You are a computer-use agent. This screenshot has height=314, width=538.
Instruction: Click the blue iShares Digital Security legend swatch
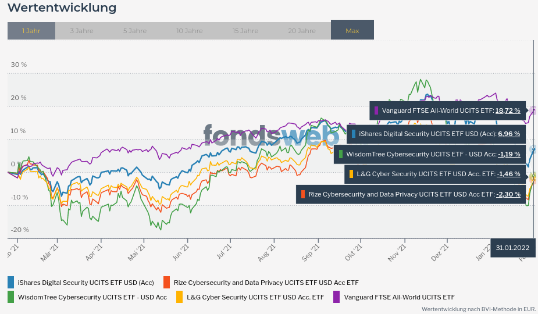pyautogui.click(x=10, y=283)
